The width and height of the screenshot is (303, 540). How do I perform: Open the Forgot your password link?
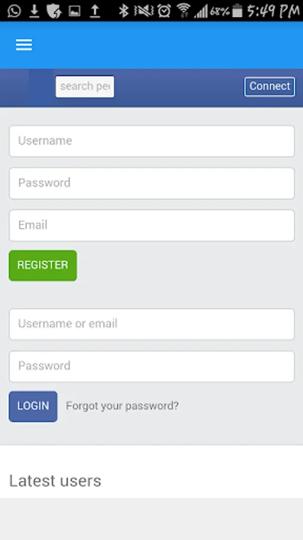point(122,406)
